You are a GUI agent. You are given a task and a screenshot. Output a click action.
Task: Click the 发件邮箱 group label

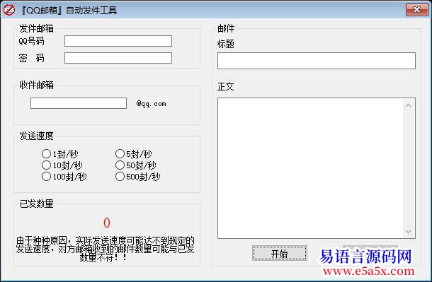point(36,28)
